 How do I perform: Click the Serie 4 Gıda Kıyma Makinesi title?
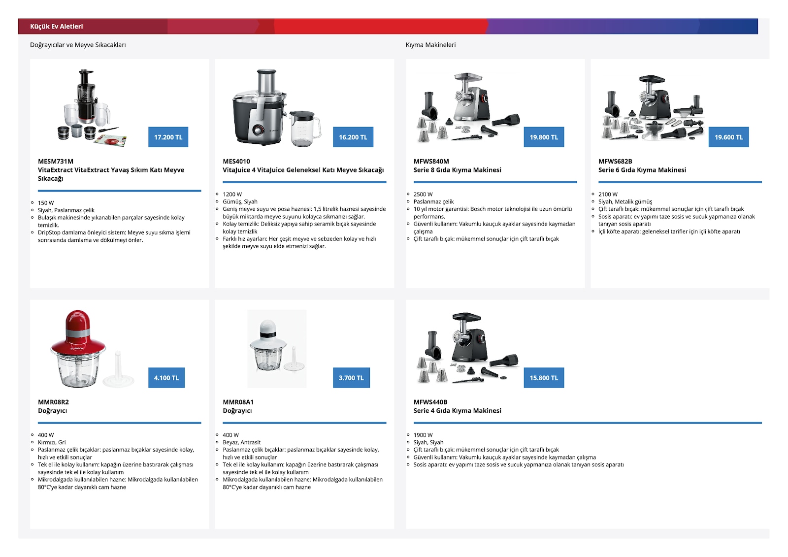(x=458, y=411)
